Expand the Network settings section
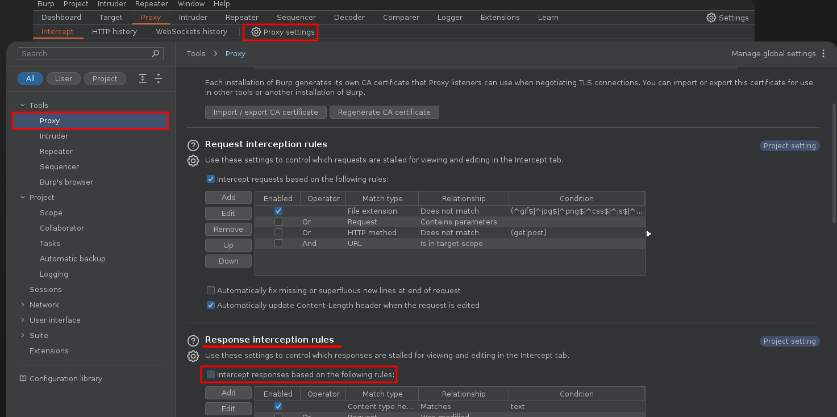This screenshot has width=837, height=417. pos(23,305)
